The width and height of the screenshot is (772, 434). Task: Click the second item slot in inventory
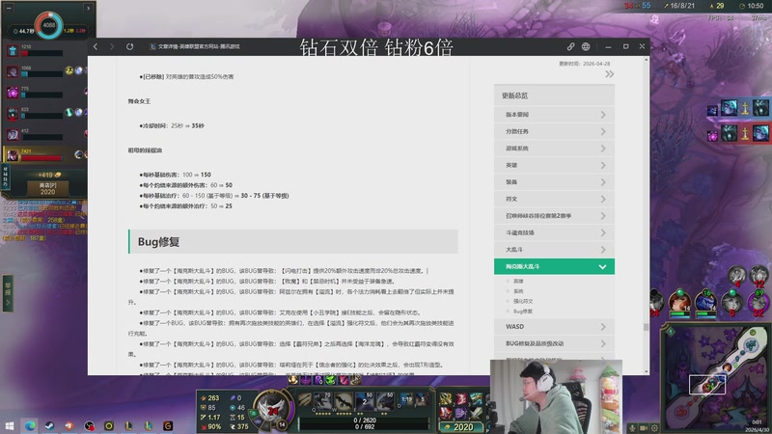(461, 399)
